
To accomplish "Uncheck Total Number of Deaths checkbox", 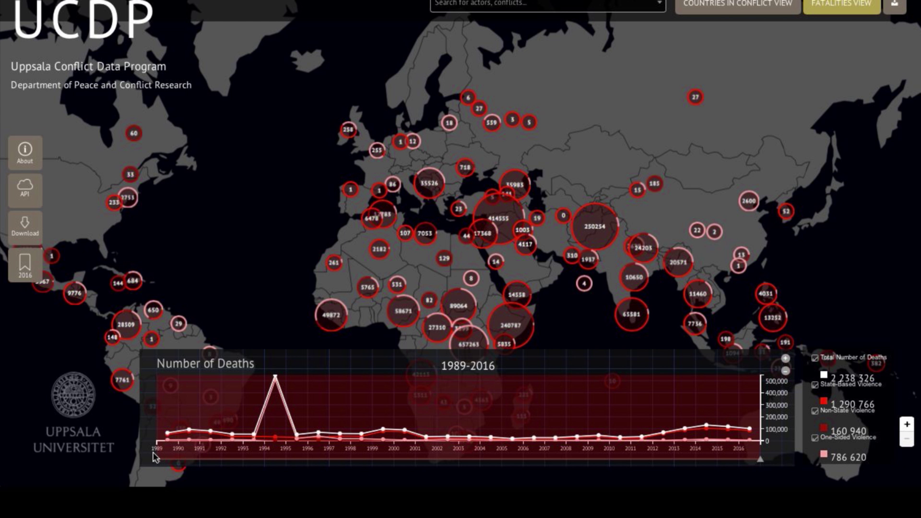I will click(x=815, y=358).
